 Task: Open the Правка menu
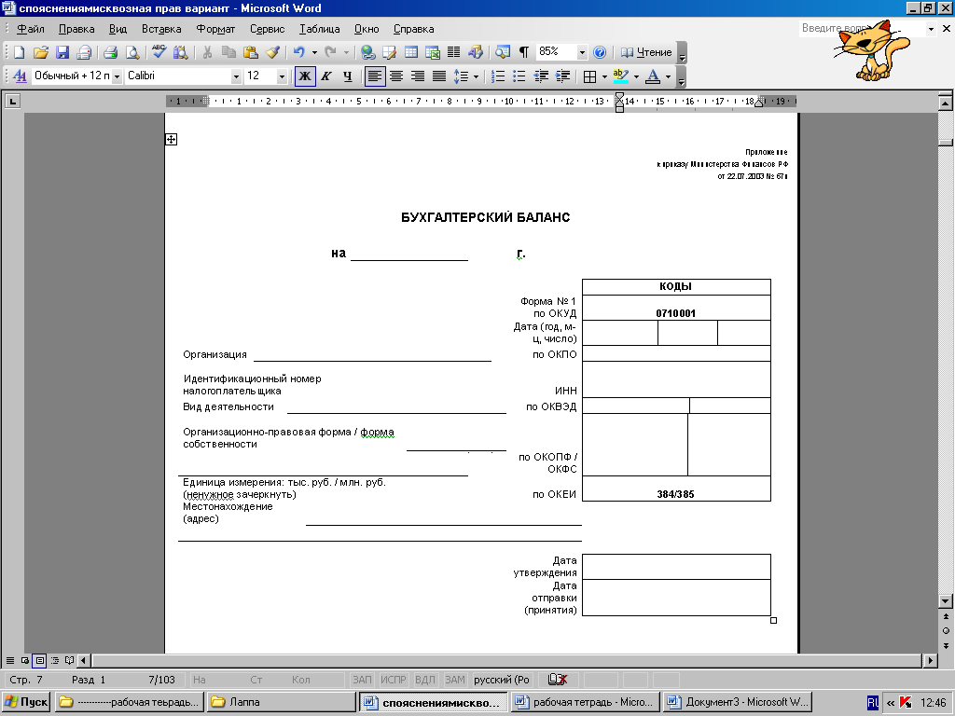click(76, 29)
